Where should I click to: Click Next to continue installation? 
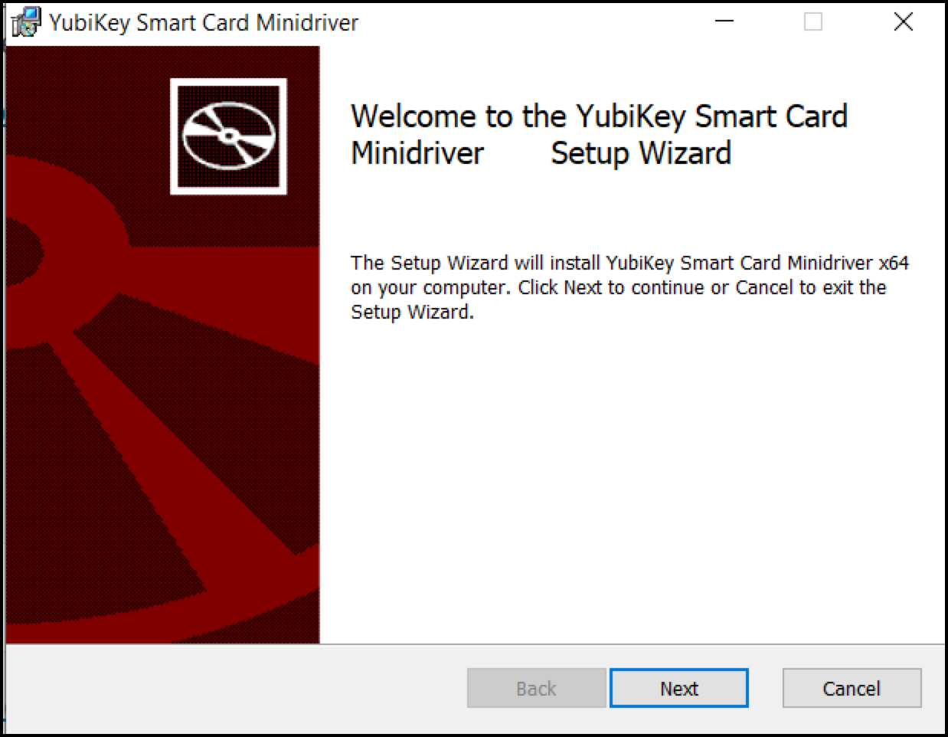click(678, 687)
